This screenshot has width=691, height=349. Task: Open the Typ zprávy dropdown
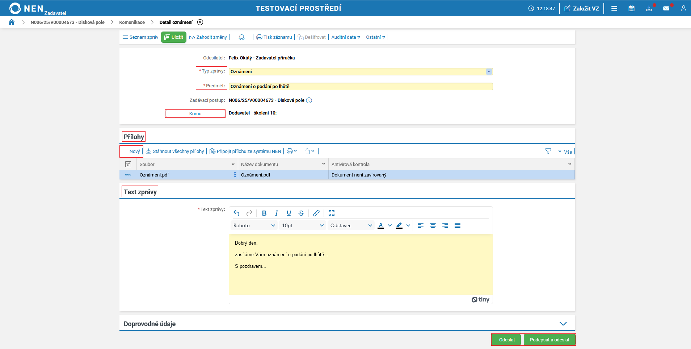tap(489, 72)
